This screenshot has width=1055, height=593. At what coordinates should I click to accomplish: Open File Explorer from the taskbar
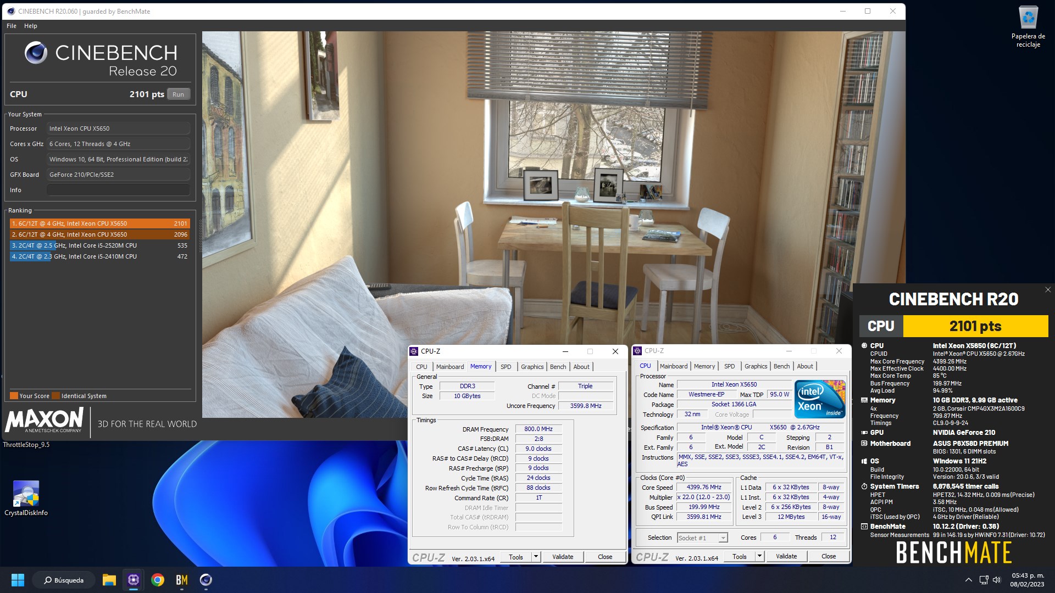(x=109, y=580)
